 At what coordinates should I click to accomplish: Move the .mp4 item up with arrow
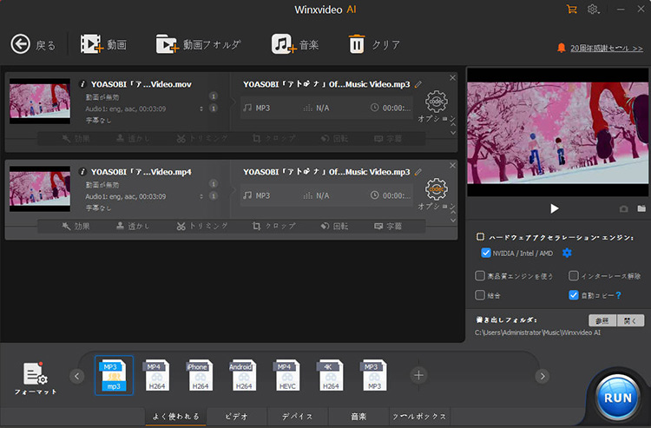(x=453, y=212)
